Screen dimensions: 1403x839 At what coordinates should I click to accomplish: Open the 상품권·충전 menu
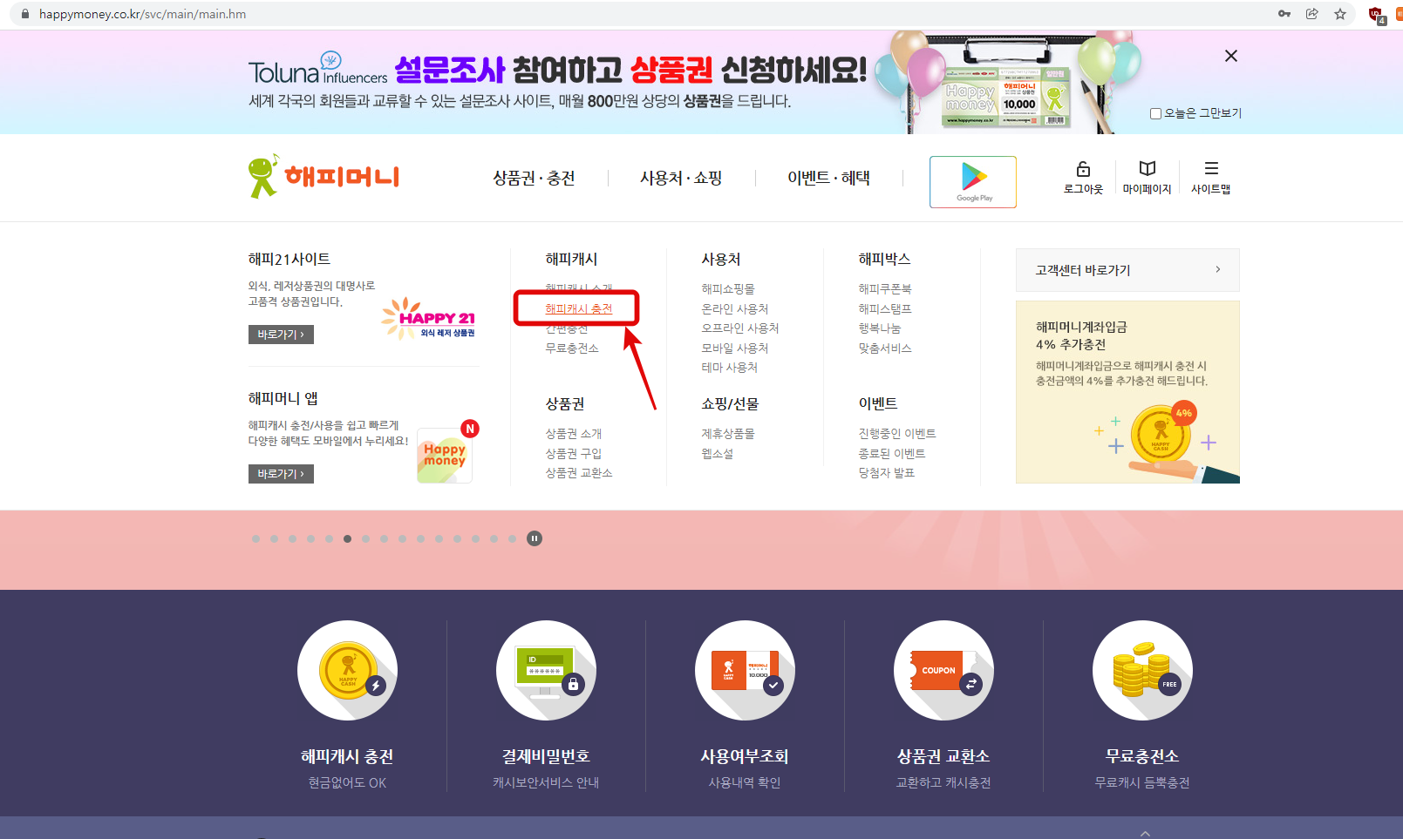[x=534, y=176]
